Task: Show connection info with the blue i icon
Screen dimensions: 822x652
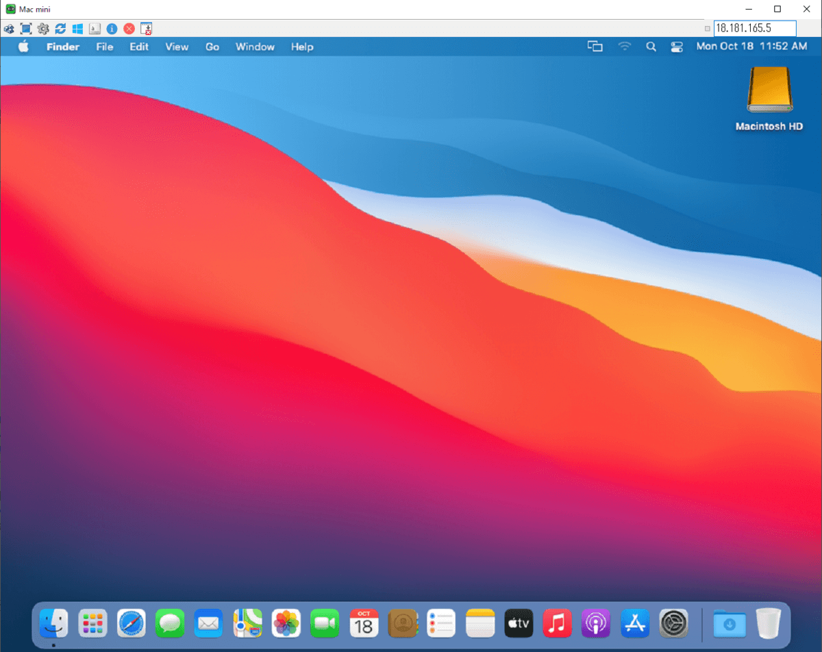Action: (x=112, y=29)
